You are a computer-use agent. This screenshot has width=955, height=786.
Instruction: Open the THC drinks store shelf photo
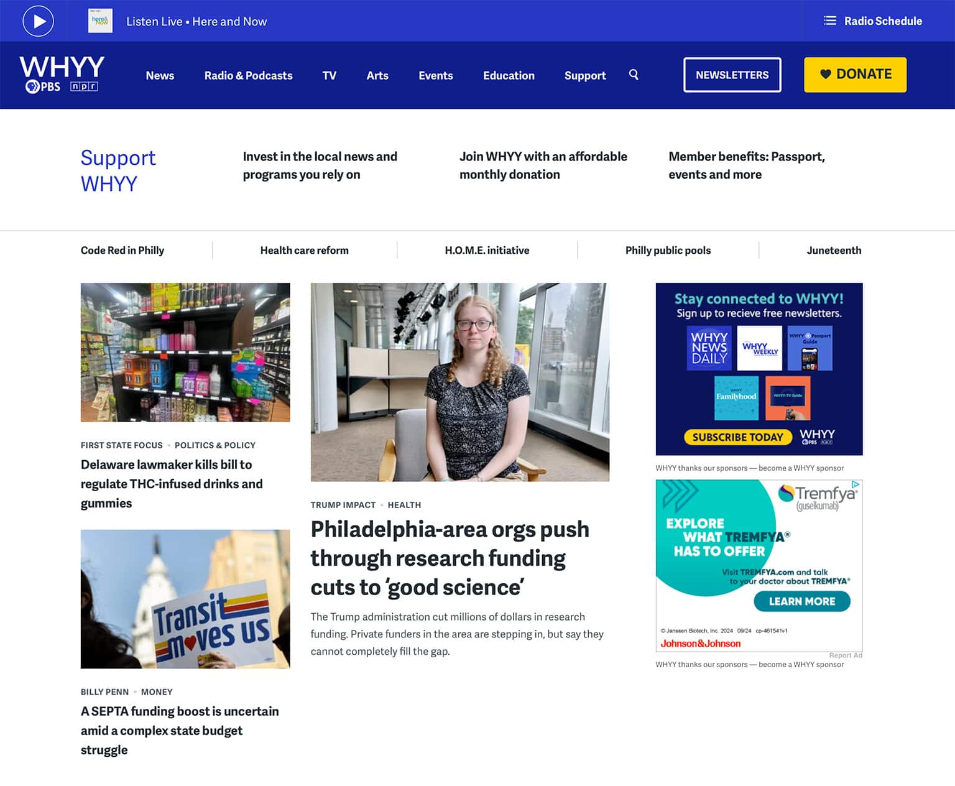point(185,353)
